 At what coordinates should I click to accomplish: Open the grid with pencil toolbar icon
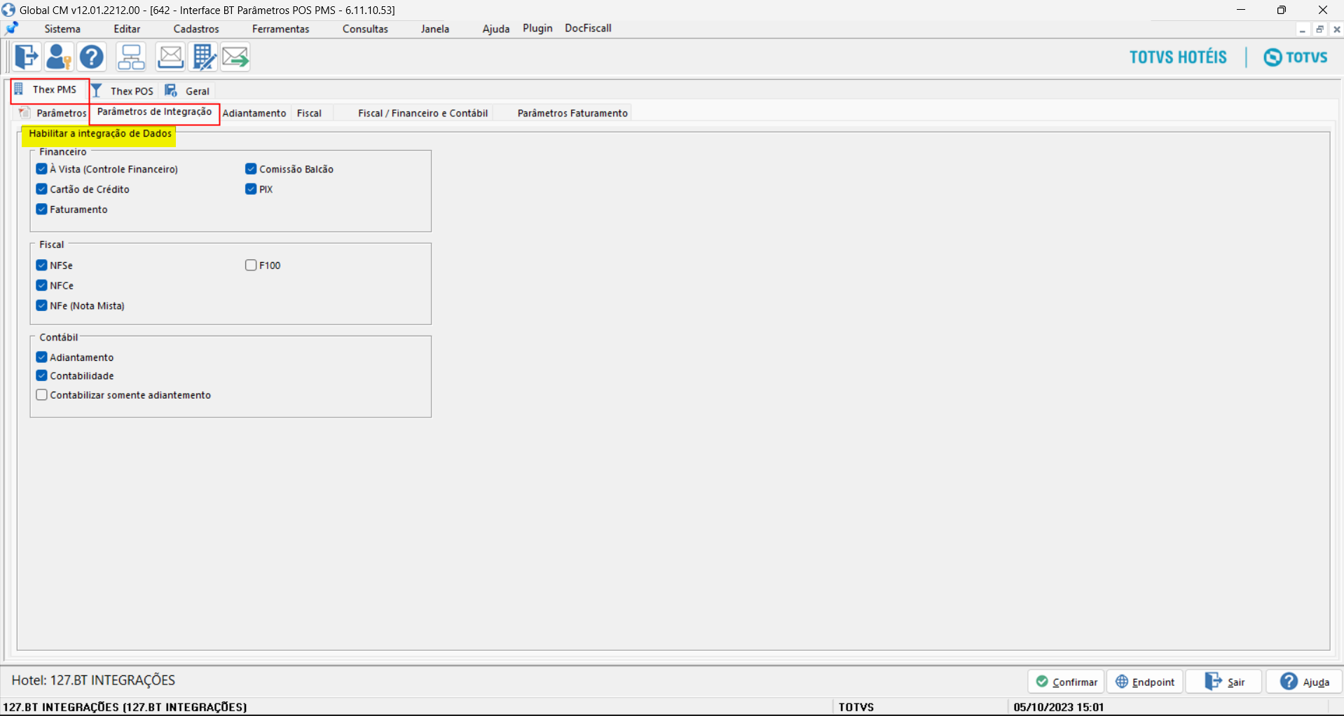(203, 57)
